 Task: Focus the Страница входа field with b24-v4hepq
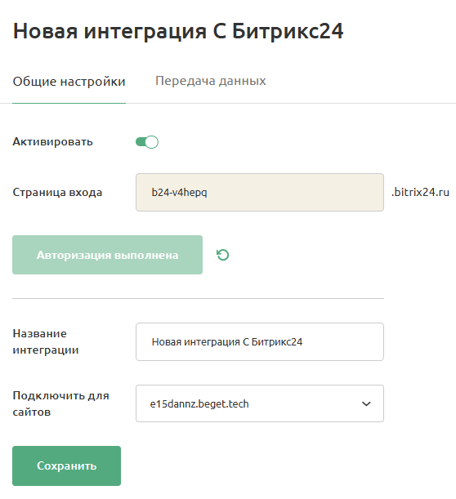coord(260,192)
